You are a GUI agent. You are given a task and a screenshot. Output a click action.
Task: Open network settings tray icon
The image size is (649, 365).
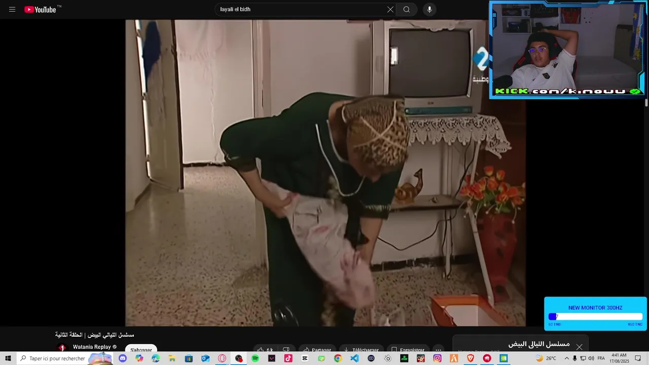[583, 358]
